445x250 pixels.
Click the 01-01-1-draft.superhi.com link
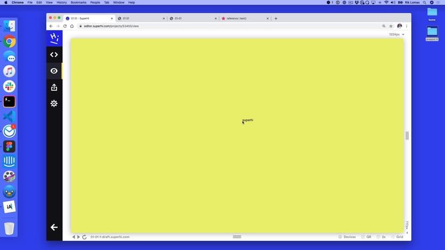pos(110,237)
